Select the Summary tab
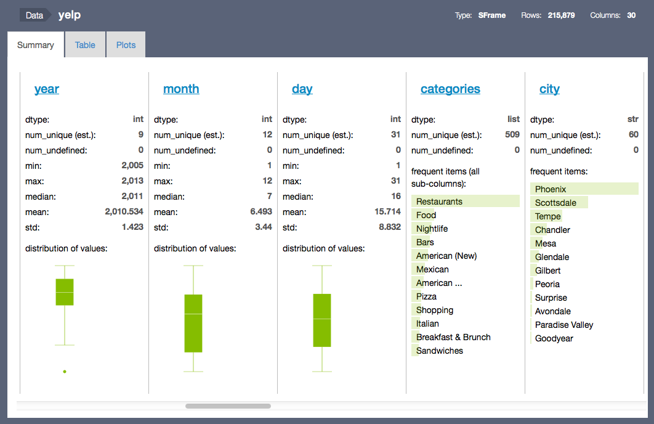 36,45
